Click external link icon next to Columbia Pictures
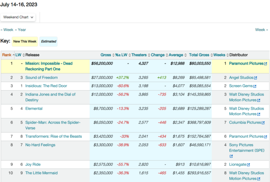 (x=263, y=123)
